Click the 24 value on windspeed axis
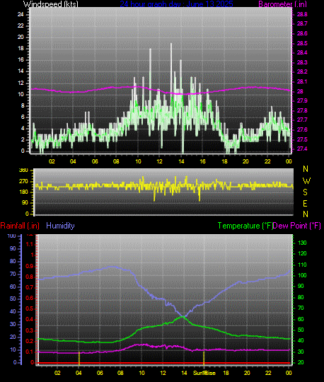This screenshot has height=382, width=324. click(x=21, y=14)
